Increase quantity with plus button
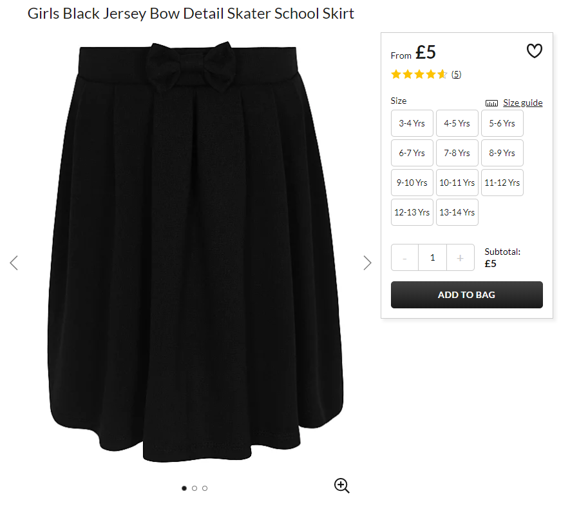The image size is (570, 518). point(461,258)
